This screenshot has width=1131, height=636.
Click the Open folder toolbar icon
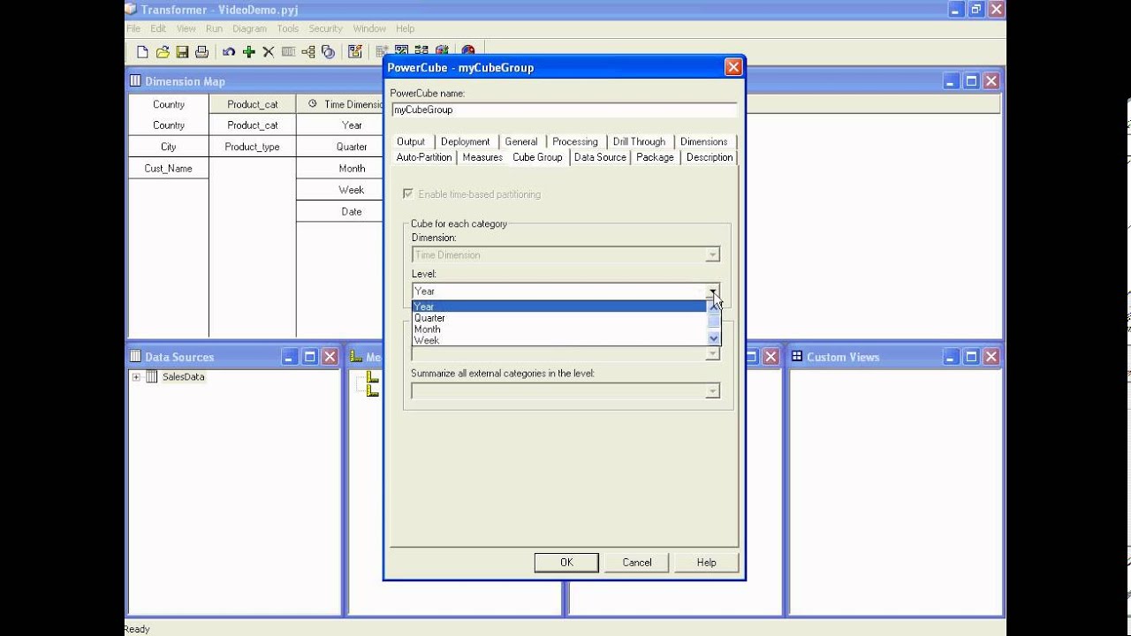[163, 52]
